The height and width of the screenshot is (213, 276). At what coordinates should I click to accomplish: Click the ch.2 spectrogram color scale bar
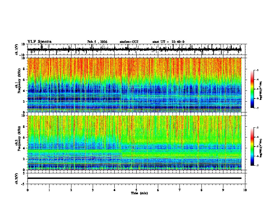coord(252,147)
